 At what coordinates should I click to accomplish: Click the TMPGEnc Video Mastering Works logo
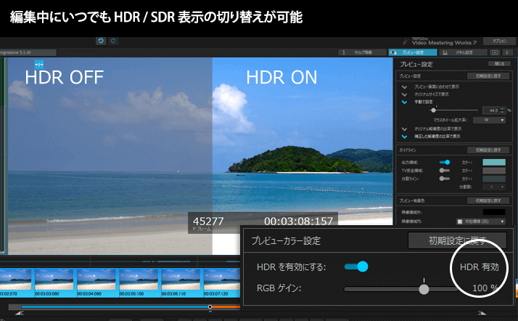[x=440, y=41]
